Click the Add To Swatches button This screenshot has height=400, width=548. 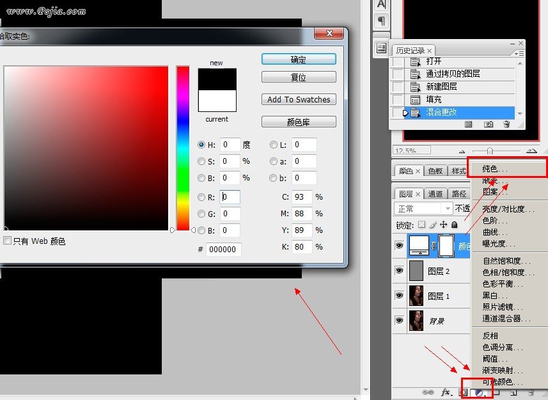coord(299,99)
